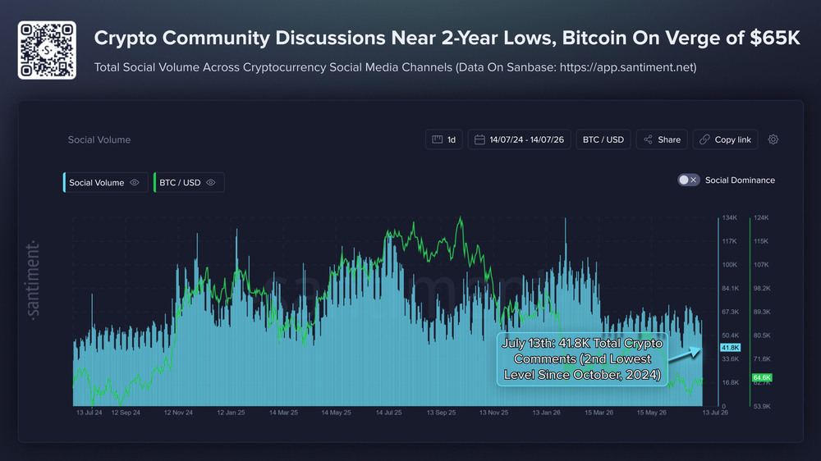This screenshot has width=821, height=461.
Task: Open chart settings gear icon
Action: coord(773,139)
